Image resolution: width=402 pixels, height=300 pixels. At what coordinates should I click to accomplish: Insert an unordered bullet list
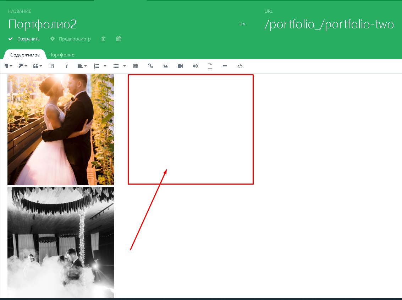[x=116, y=66]
